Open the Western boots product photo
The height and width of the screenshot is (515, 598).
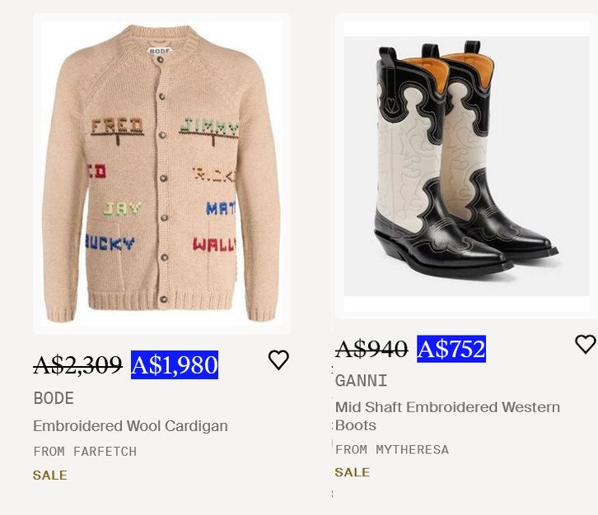coord(466,165)
